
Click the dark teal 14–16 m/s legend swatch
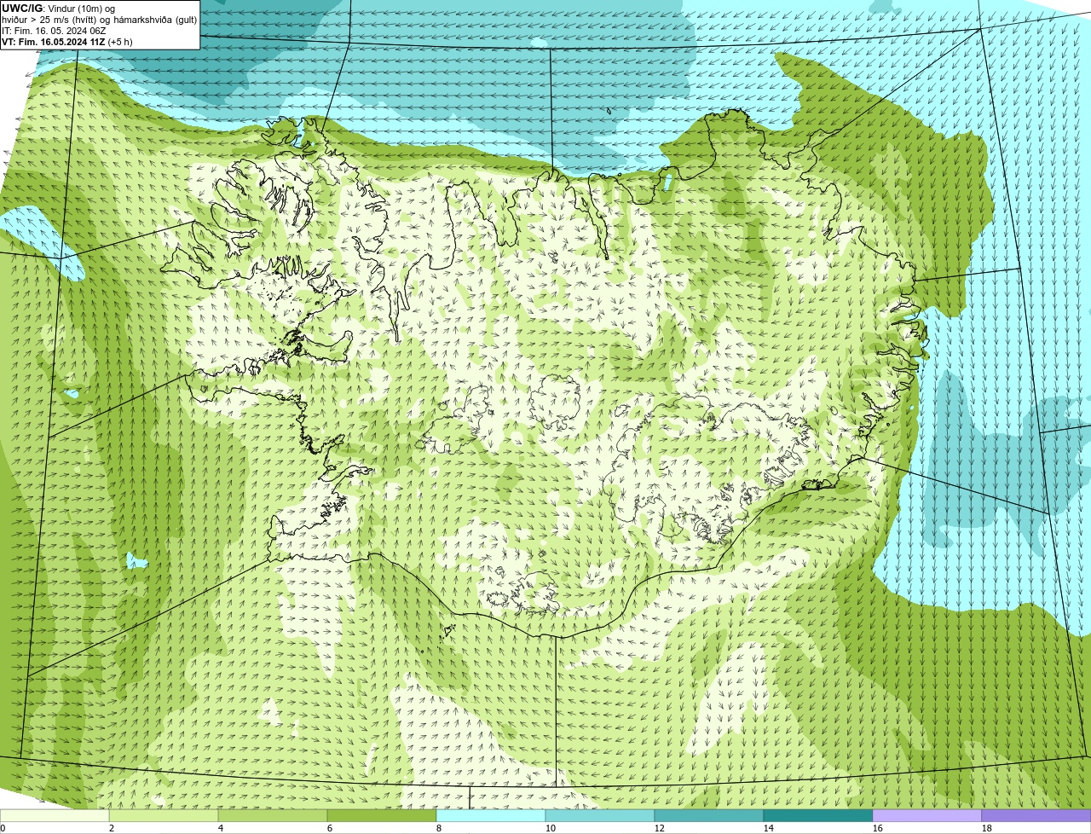click(818, 816)
